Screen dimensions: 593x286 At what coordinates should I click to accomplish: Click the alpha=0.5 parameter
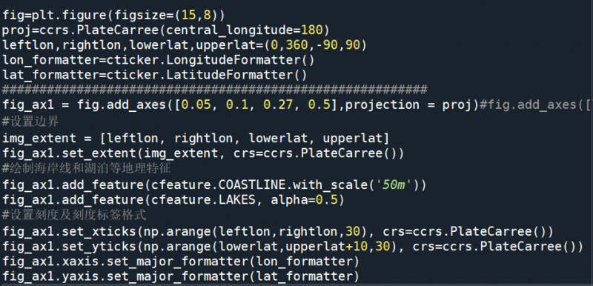tap(304, 200)
